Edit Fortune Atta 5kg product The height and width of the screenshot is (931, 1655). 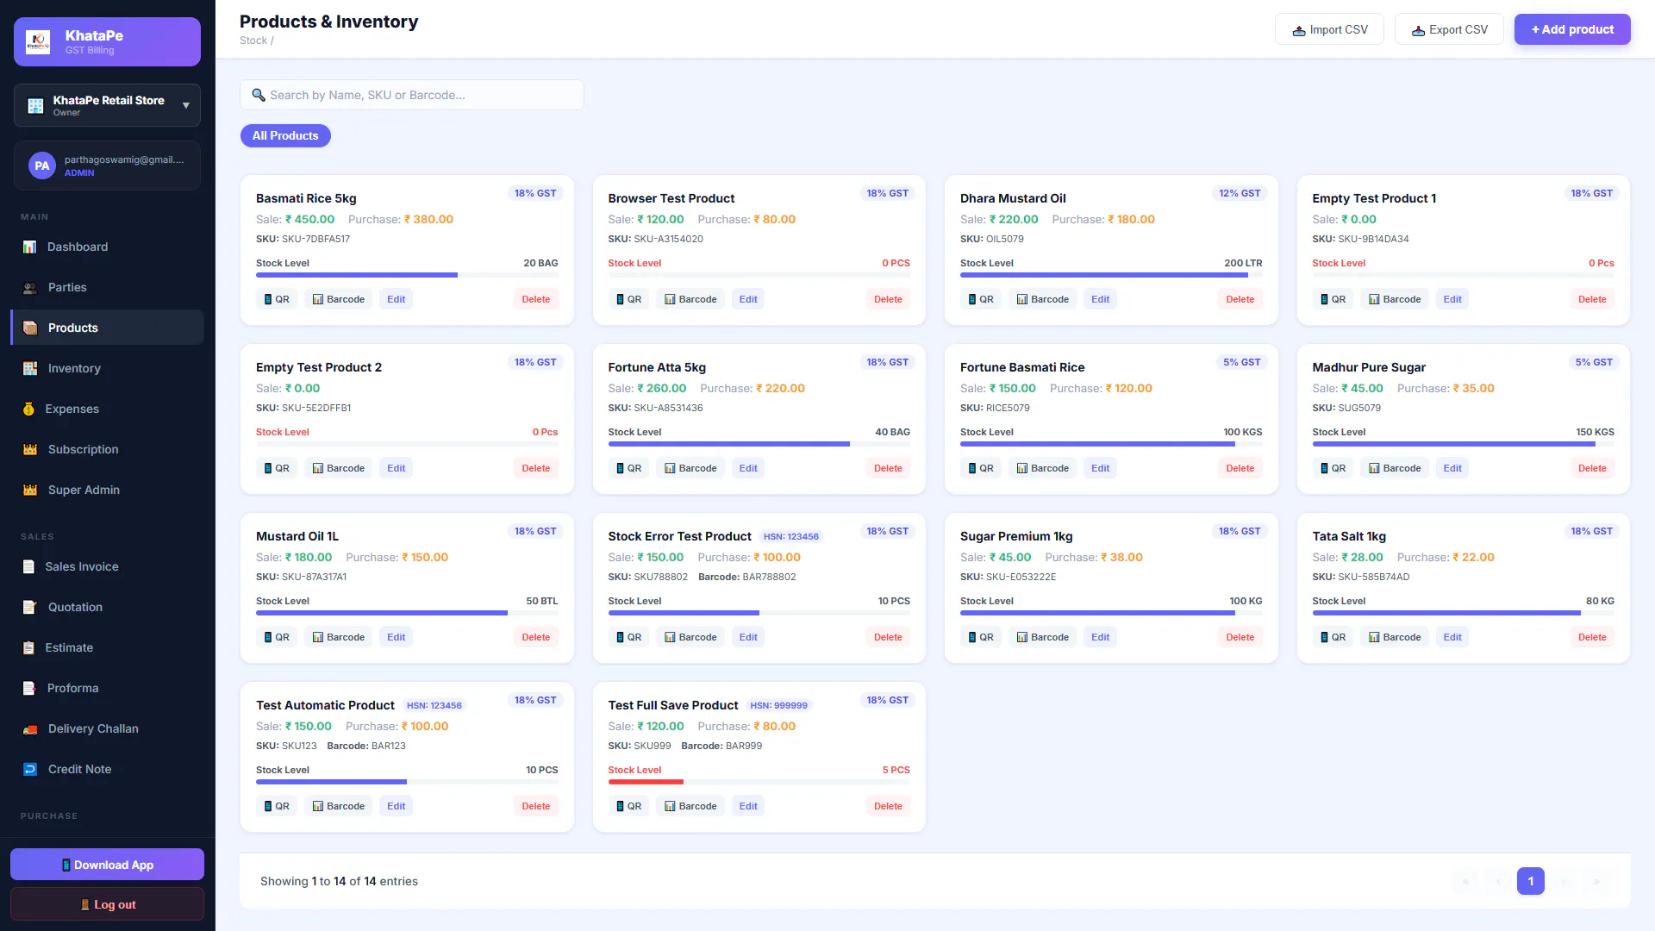tap(748, 468)
